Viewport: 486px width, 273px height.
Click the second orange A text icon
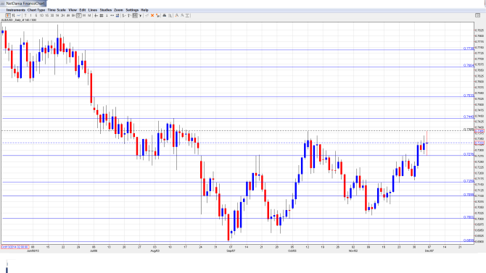tap(182, 15)
